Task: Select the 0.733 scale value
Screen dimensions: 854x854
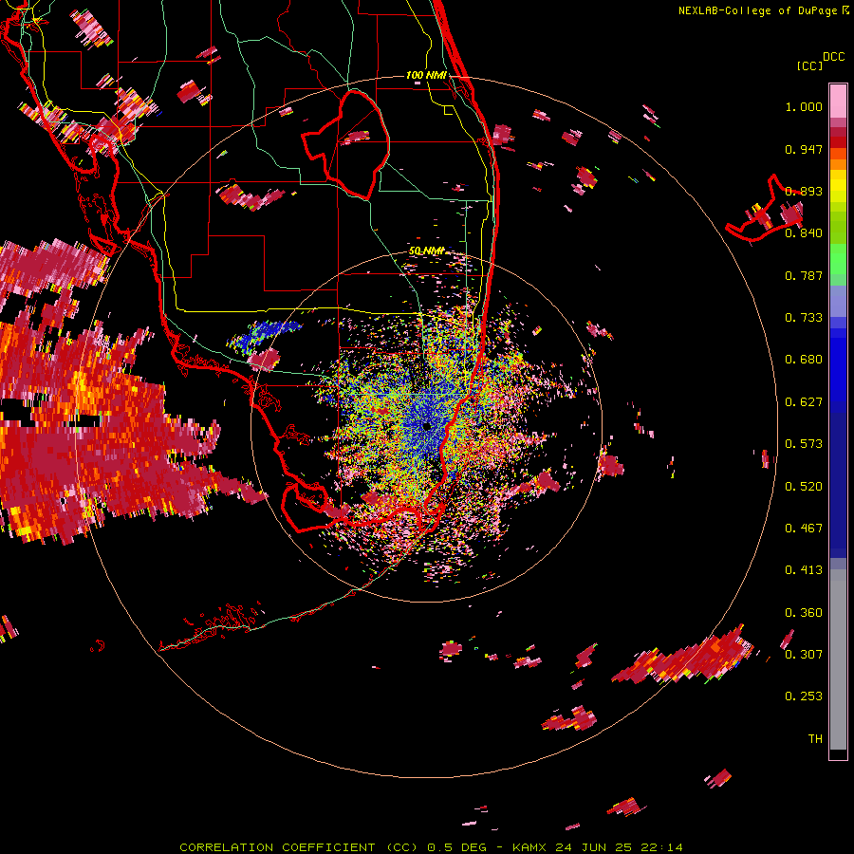Action: pyautogui.click(x=804, y=318)
